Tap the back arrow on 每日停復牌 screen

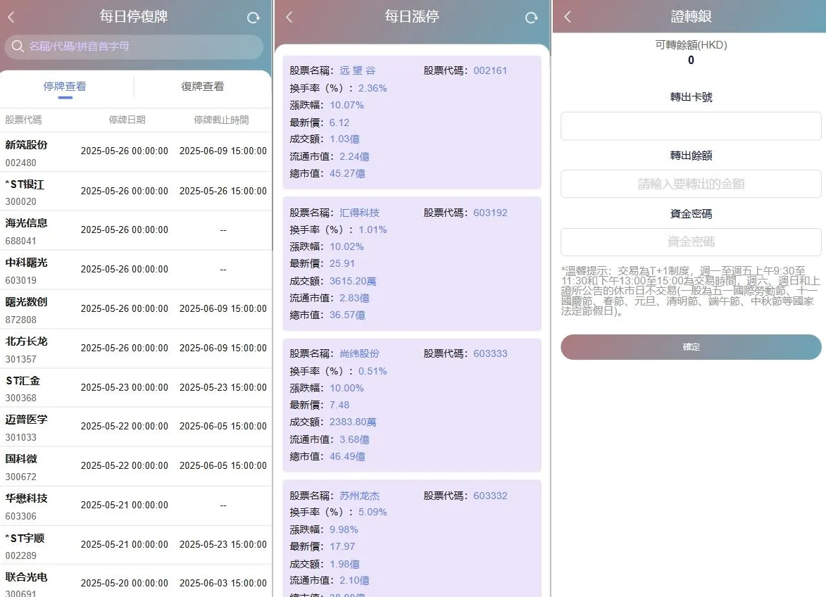tap(11, 15)
